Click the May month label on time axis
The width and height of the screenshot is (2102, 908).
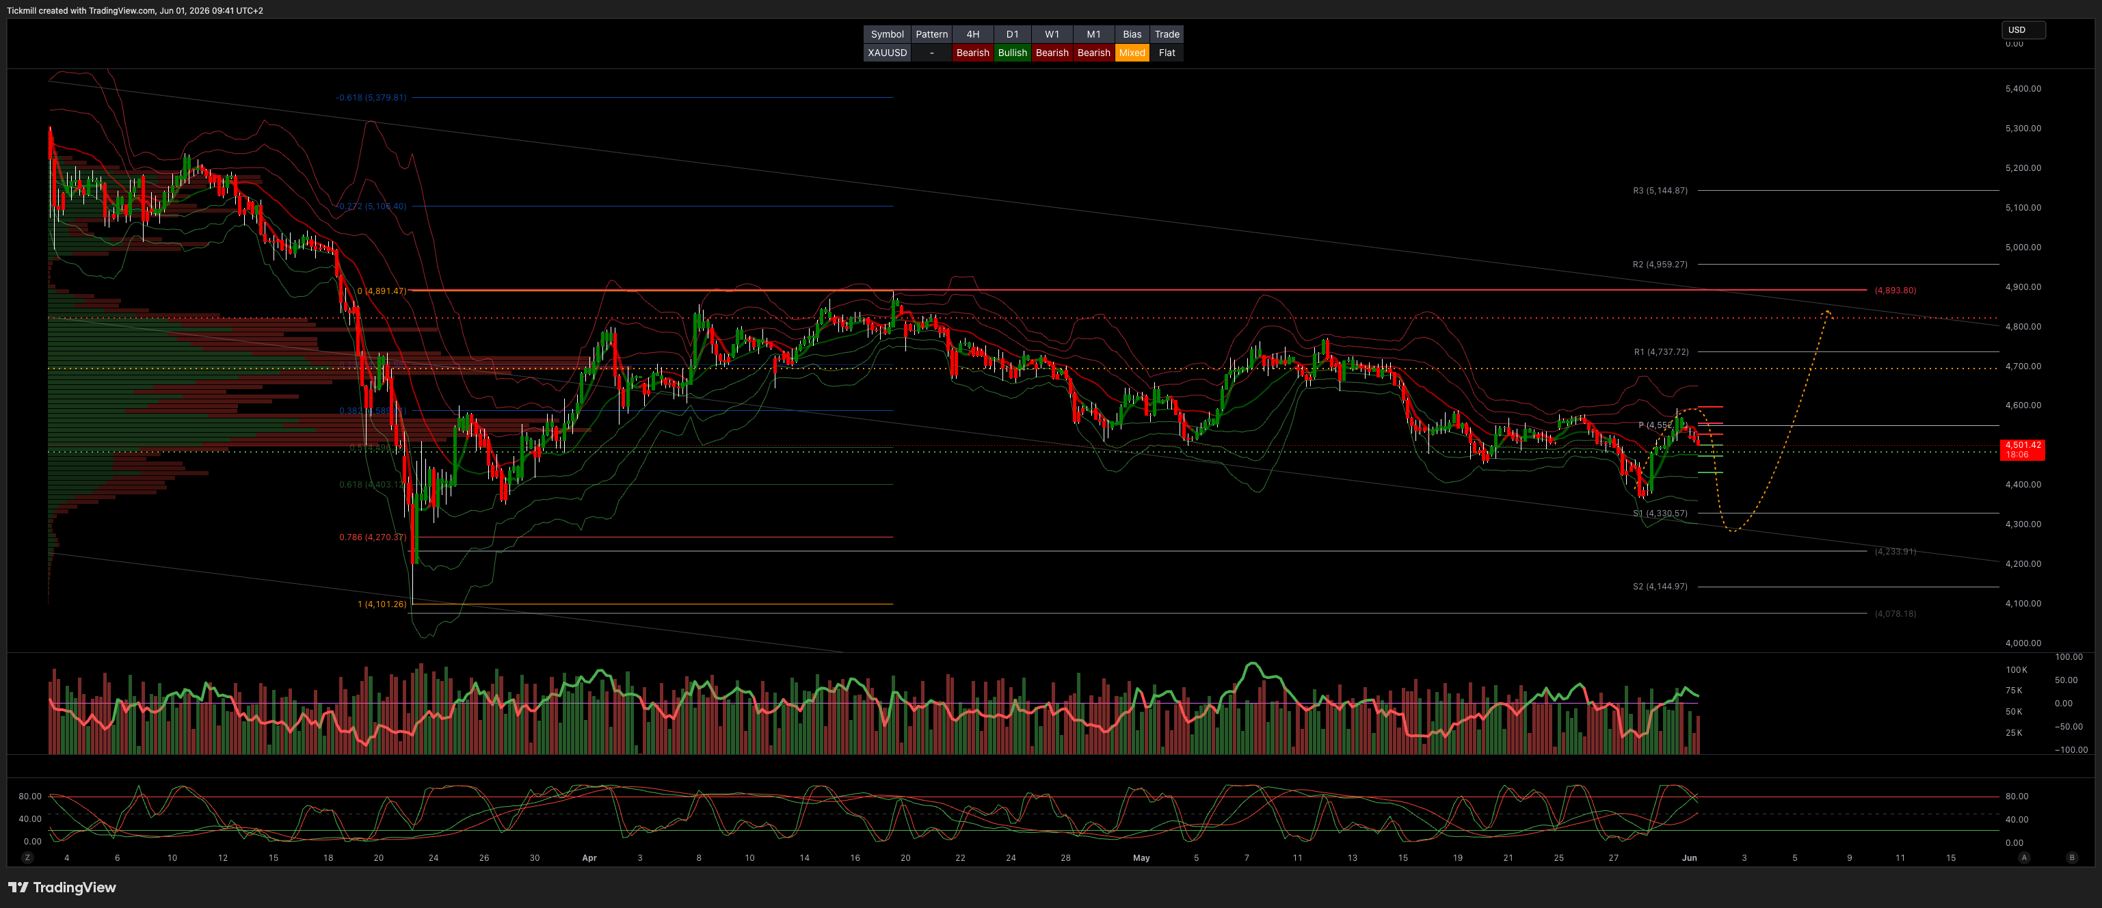[x=1141, y=858]
